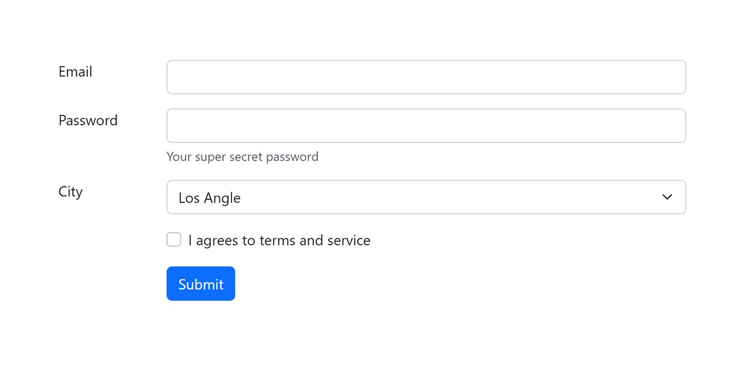The height and width of the screenshot is (375, 750).
Task: Click the Email input field
Action: 426,77
